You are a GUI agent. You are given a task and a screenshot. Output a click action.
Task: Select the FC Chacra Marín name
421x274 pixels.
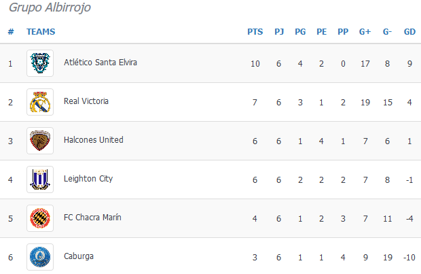tap(92, 218)
